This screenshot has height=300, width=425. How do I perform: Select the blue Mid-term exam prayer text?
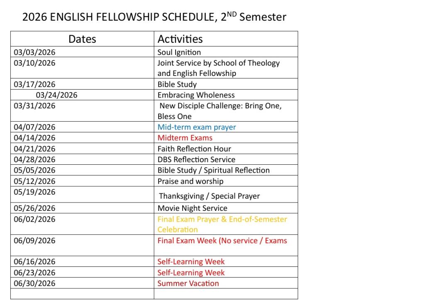click(196, 127)
